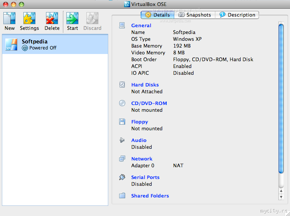Screen dimensions: 290x216
Task: Click the Not Attached hard disk text
Action: [x=147, y=92]
